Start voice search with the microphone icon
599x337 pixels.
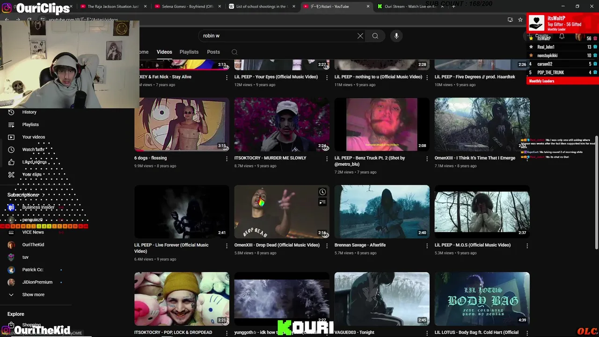pyautogui.click(x=396, y=36)
